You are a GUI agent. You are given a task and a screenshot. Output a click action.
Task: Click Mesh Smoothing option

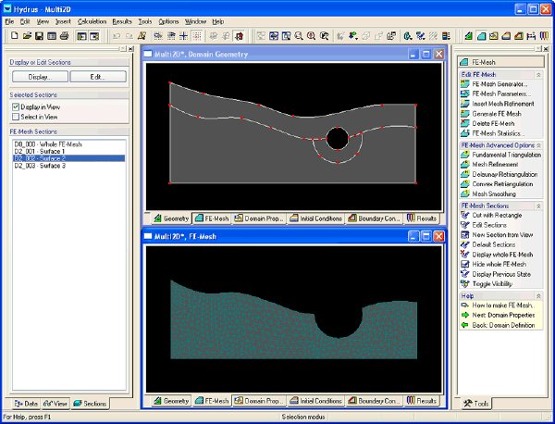pos(494,193)
